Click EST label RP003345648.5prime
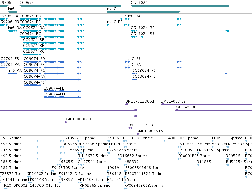Image resolution: width=252 pixels, height=190 pixels. [x=145, y=168]
